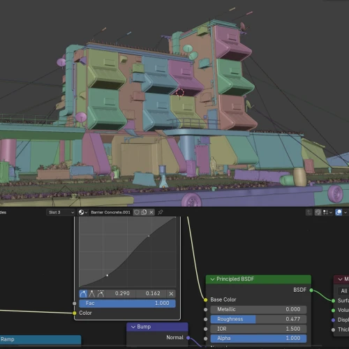The width and height of the screenshot is (349, 349).
Task: Click the Alpha value slider
Action: [258, 339]
